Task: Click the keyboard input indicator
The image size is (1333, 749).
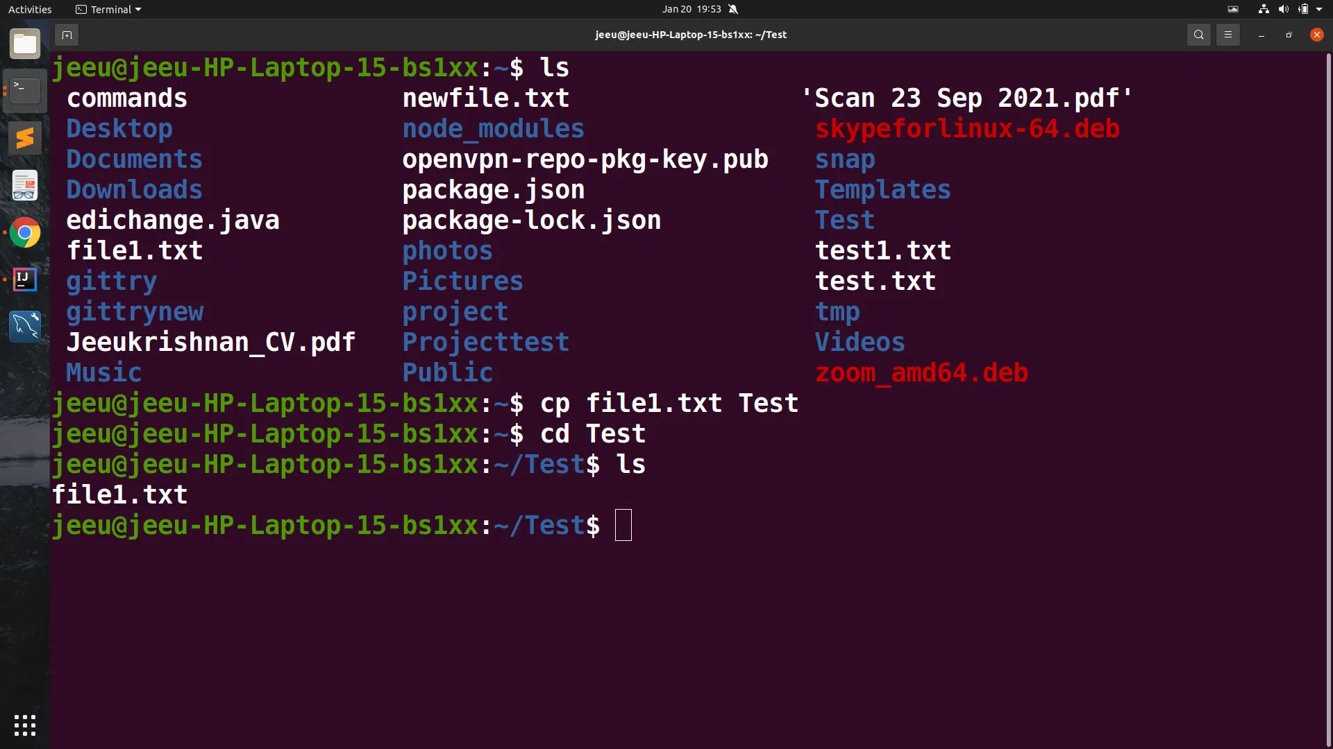Action: 1233,9
